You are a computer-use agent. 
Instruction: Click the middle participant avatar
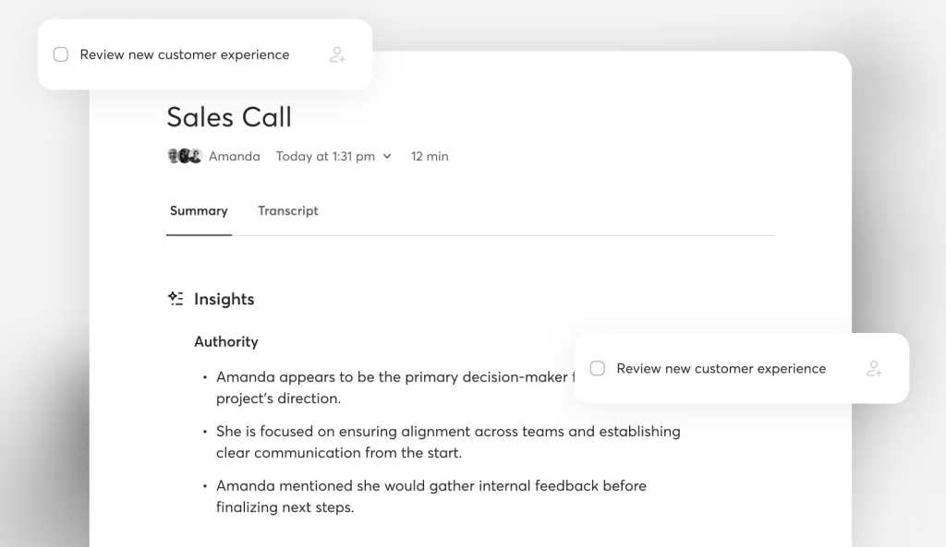coord(185,156)
